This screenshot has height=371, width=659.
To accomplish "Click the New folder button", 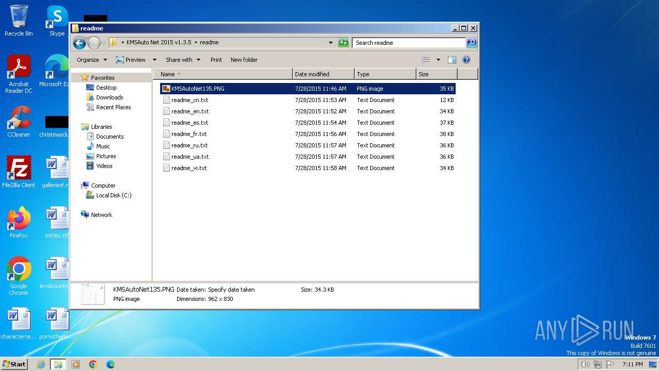I will 244,60.
